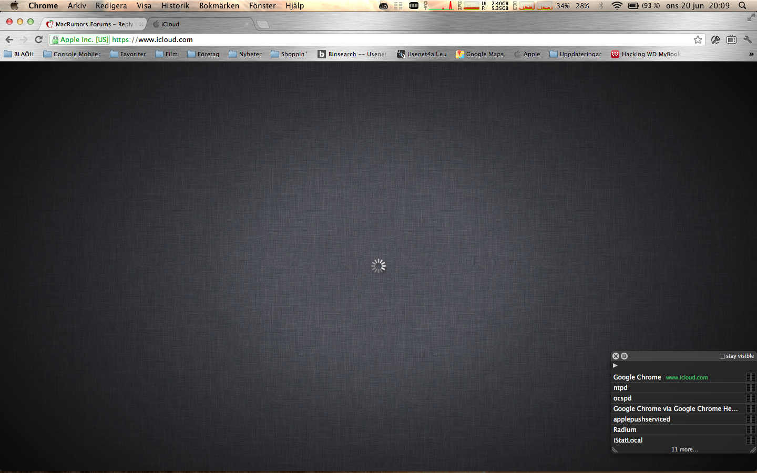Click the date and time in menu bar
The width and height of the screenshot is (757, 473).
click(x=698, y=6)
